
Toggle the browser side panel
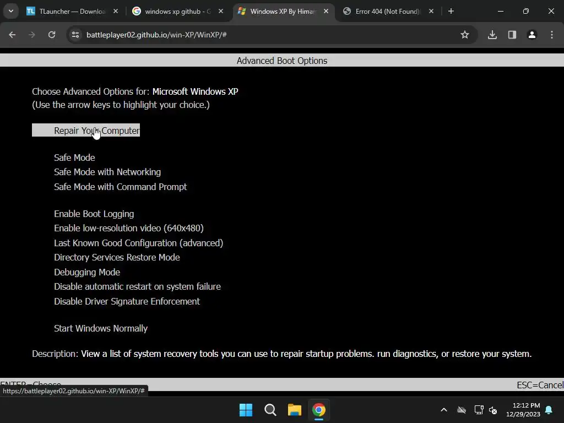(x=512, y=35)
